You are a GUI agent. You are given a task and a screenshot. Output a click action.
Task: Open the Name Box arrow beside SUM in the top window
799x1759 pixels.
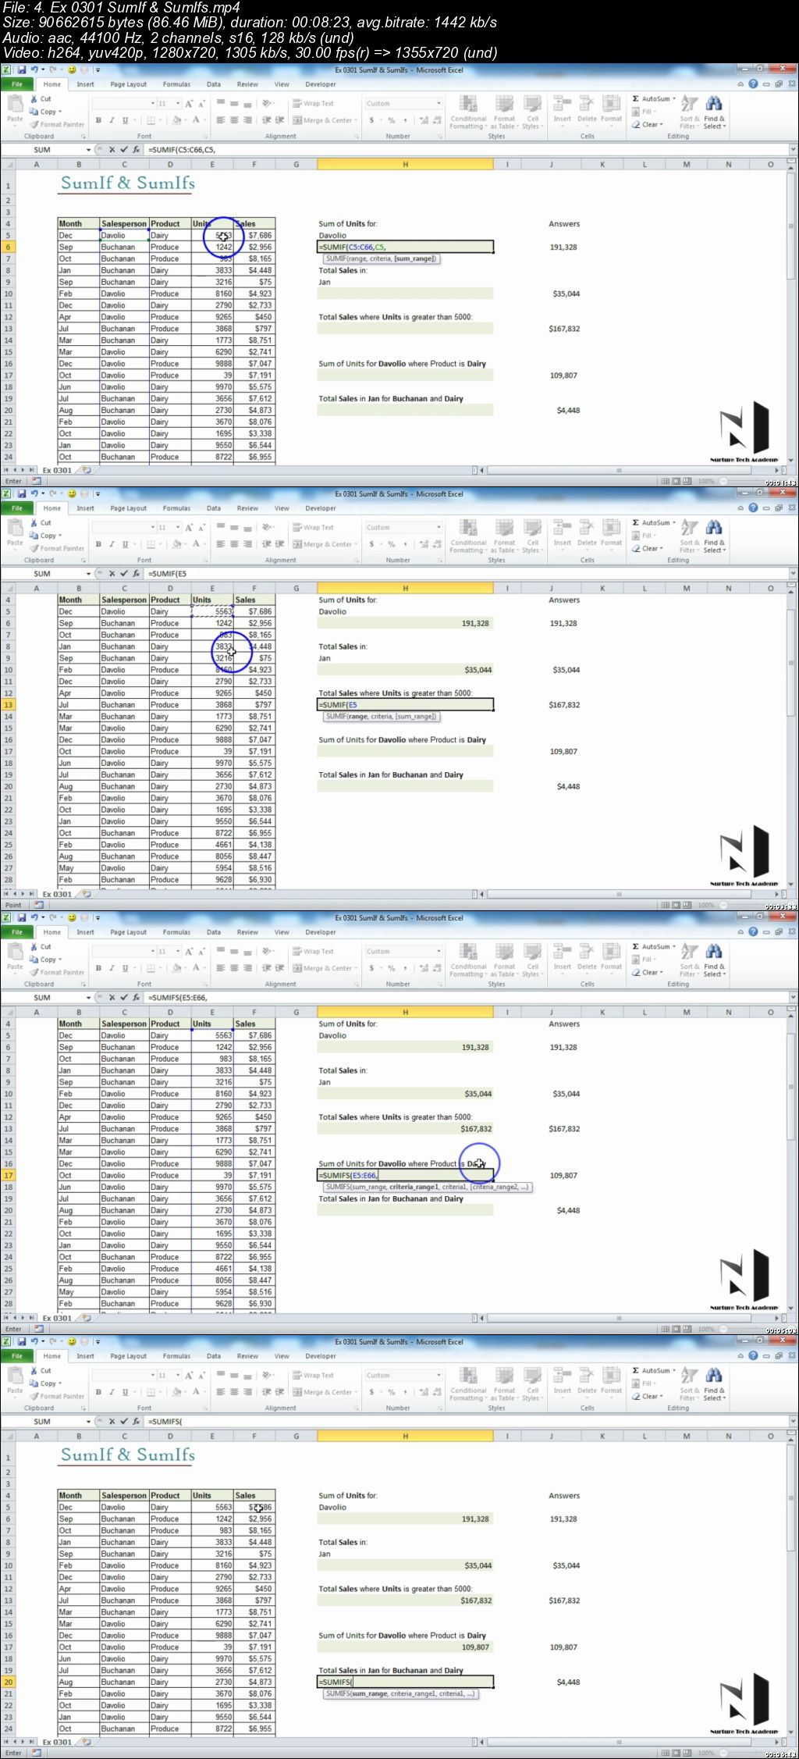click(88, 150)
